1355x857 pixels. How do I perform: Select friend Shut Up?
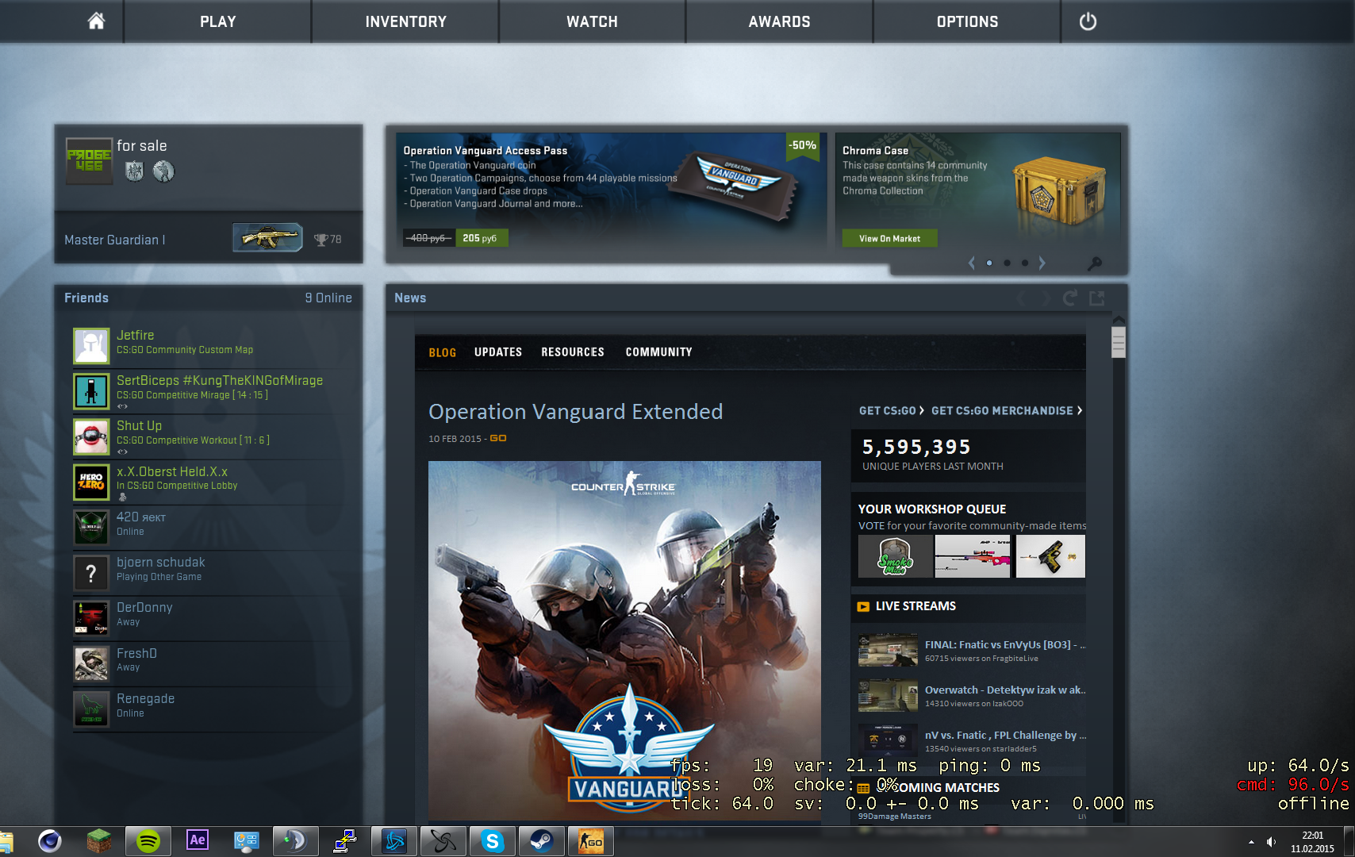(x=212, y=436)
